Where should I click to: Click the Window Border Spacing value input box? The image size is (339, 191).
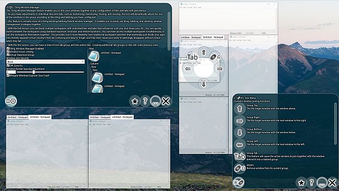click(x=11, y=72)
